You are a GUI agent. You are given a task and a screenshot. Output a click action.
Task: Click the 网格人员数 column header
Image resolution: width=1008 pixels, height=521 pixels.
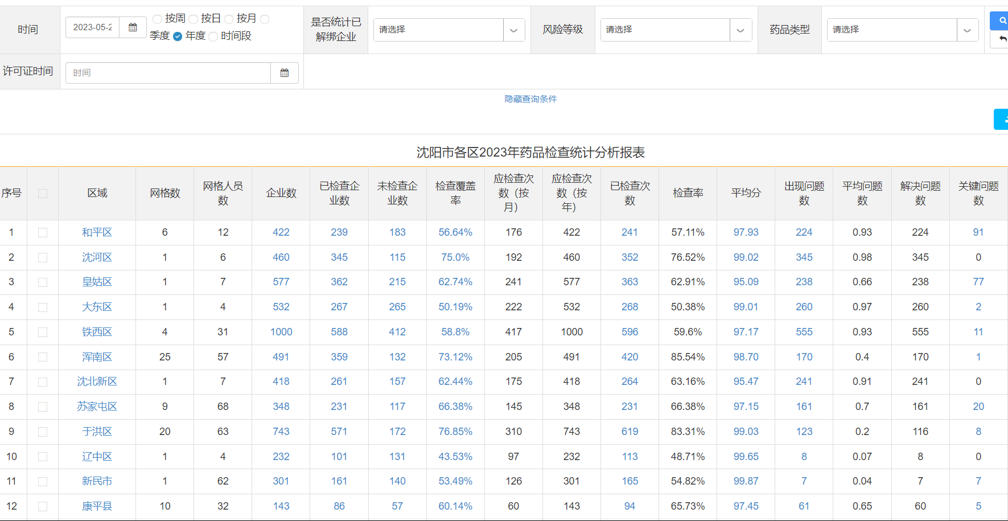223,193
